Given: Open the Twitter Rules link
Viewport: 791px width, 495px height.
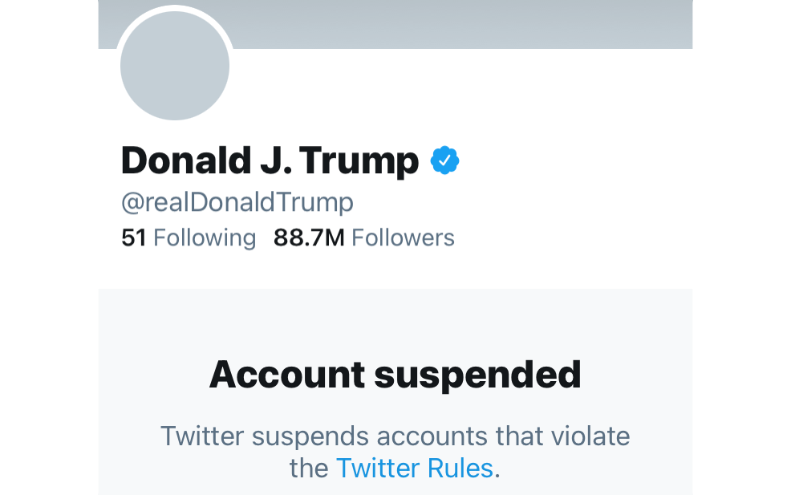Looking at the screenshot, I should (x=414, y=468).
